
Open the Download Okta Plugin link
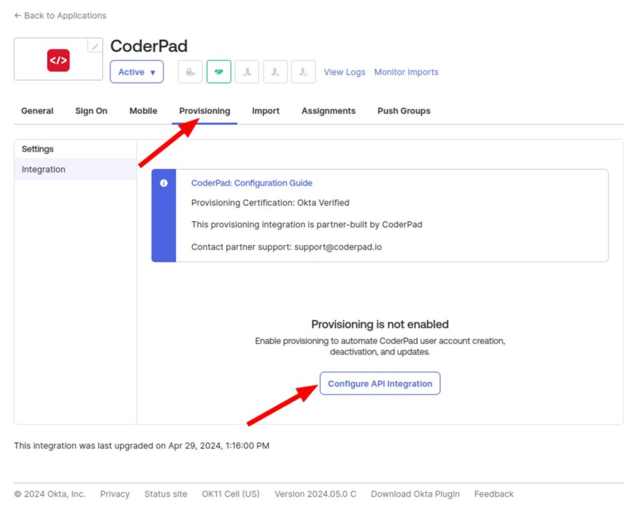click(416, 493)
